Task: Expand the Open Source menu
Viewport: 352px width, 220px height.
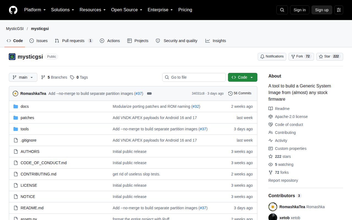Action: (x=127, y=10)
